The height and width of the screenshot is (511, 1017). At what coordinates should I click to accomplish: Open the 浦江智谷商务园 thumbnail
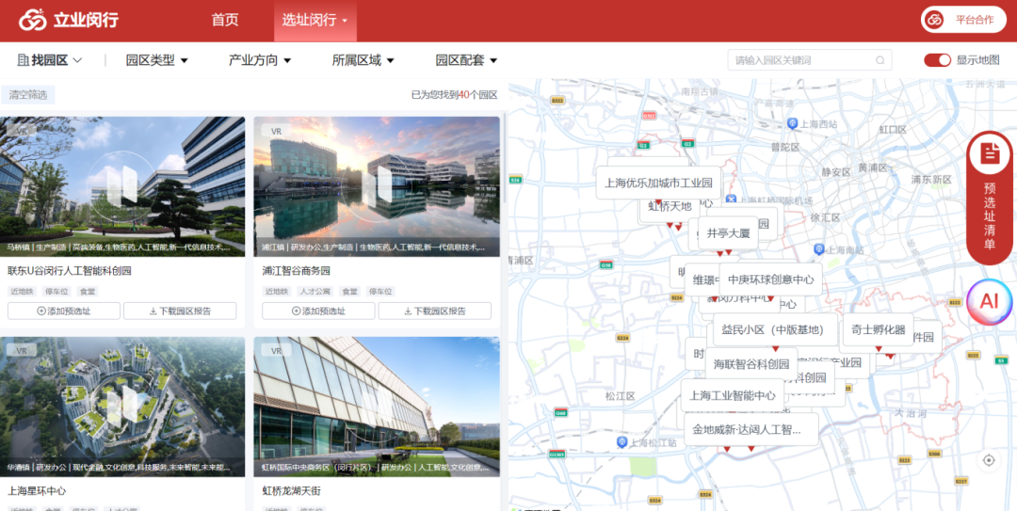pyautogui.click(x=377, y=186)
